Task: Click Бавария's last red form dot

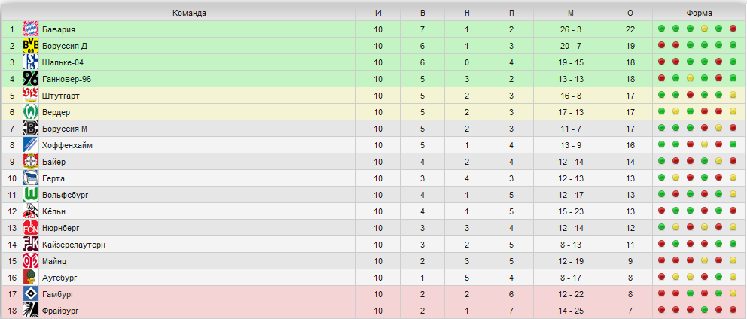Action: click(x=733, y=29)
